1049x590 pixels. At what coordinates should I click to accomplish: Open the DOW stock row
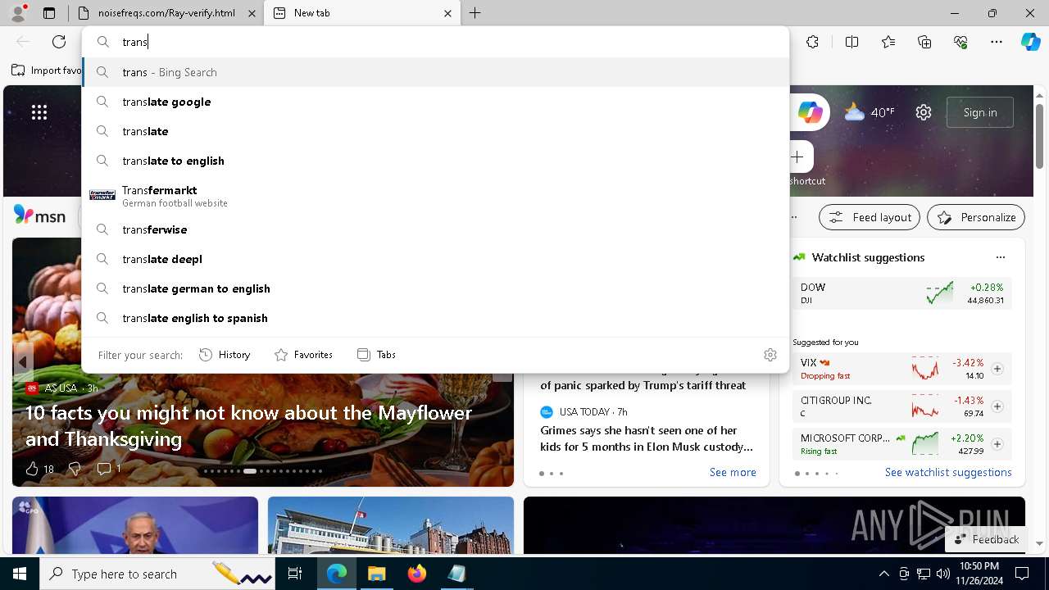click(x=902, y=293)
